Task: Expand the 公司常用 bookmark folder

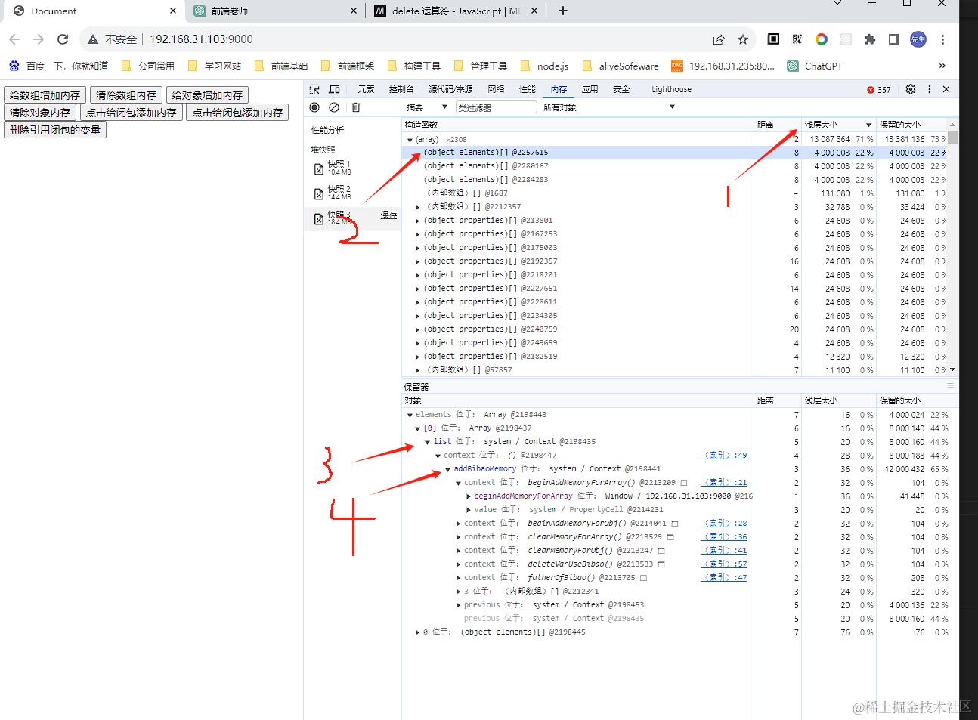Action: tap(148, 66)
